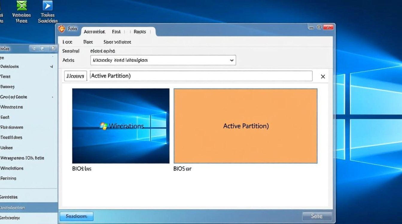
Task: Open the Loce menu
Action: pos(67,42)
